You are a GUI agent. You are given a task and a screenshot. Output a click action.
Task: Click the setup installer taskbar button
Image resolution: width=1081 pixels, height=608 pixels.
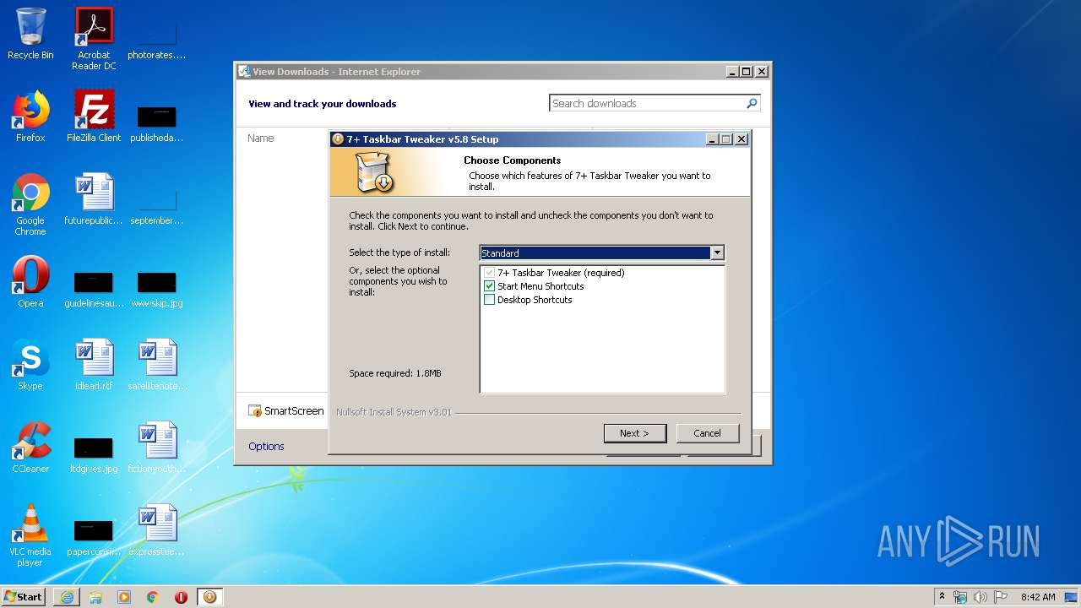click(209, 597)
